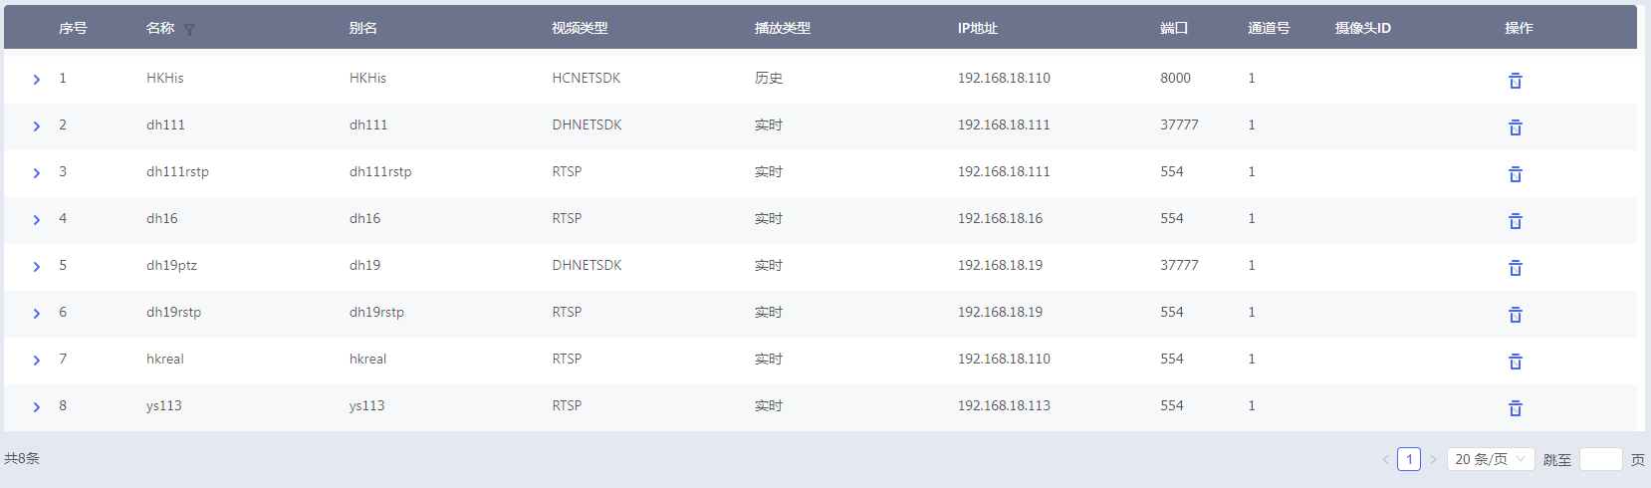
Task: Delete the ys113 row
Action: click(x=1515, y=408)
